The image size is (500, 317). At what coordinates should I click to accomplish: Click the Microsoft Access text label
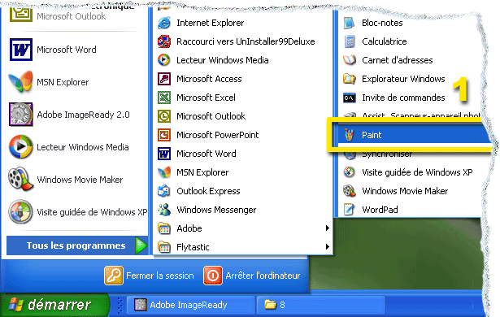(x=209, y=79)
